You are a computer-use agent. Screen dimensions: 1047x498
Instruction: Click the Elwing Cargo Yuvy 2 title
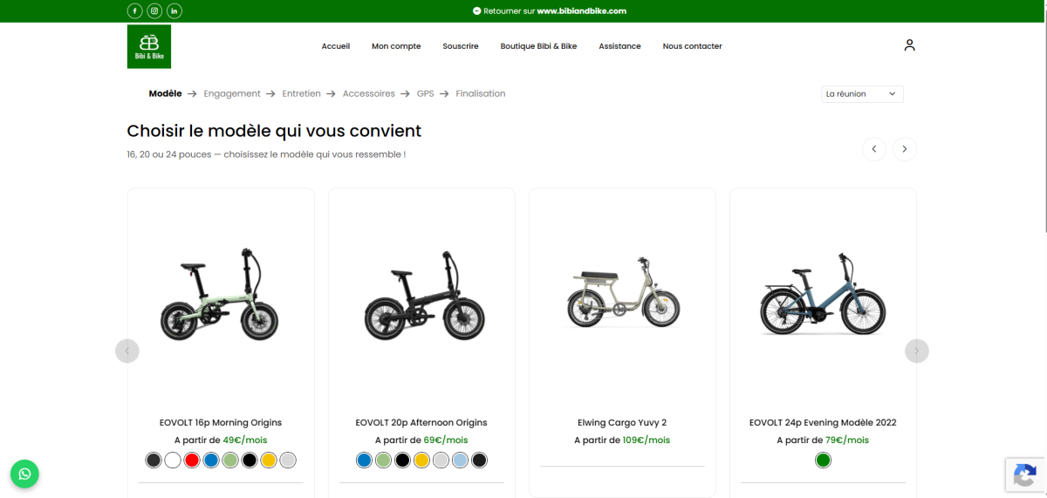click(622, 422)
